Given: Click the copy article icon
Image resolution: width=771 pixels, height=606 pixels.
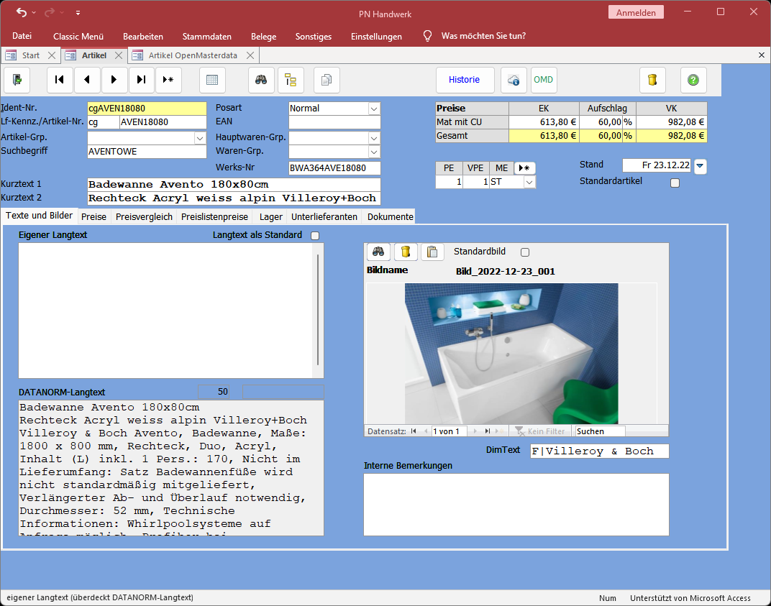Looking at the screenshot, I should click(327, 80).
